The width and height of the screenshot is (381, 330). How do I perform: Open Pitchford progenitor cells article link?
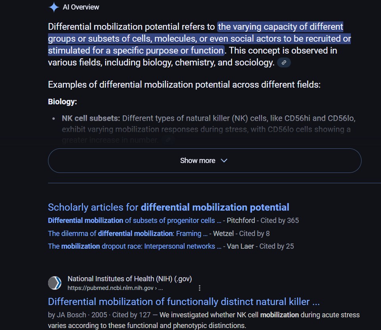(135, 221)
